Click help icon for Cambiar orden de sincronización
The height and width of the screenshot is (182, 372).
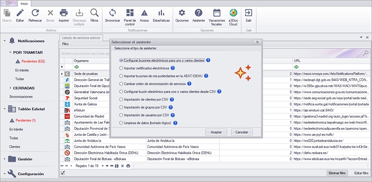click(189, 84)
